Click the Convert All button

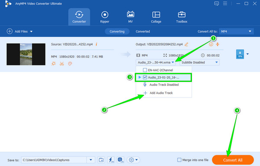point(233,160)
